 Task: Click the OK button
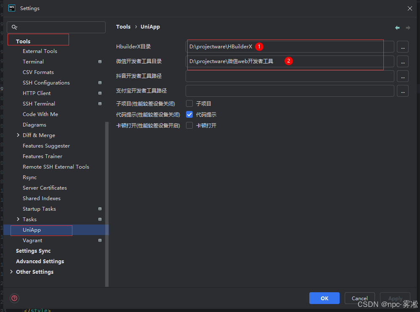(324, 298)
